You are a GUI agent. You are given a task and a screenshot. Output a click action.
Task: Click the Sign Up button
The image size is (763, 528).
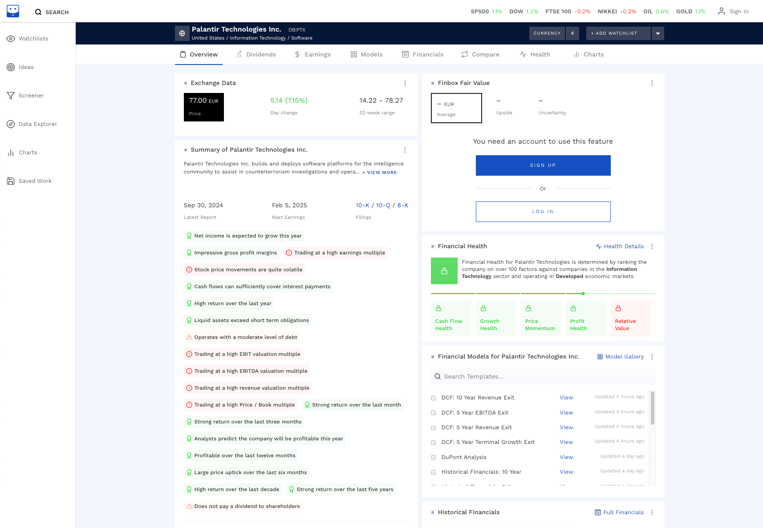click(x=543, y=165)
